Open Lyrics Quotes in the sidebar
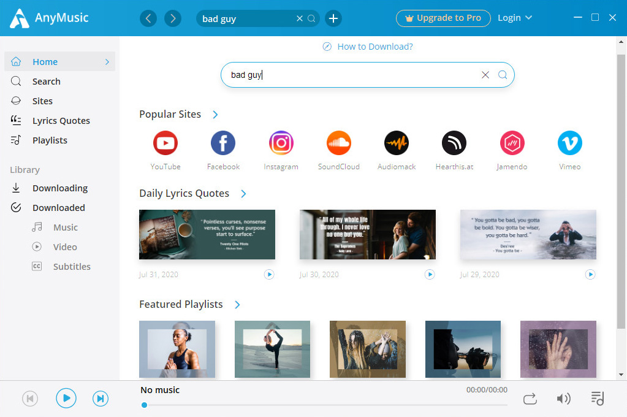The image size is (627, 417). tap(59, 120)
